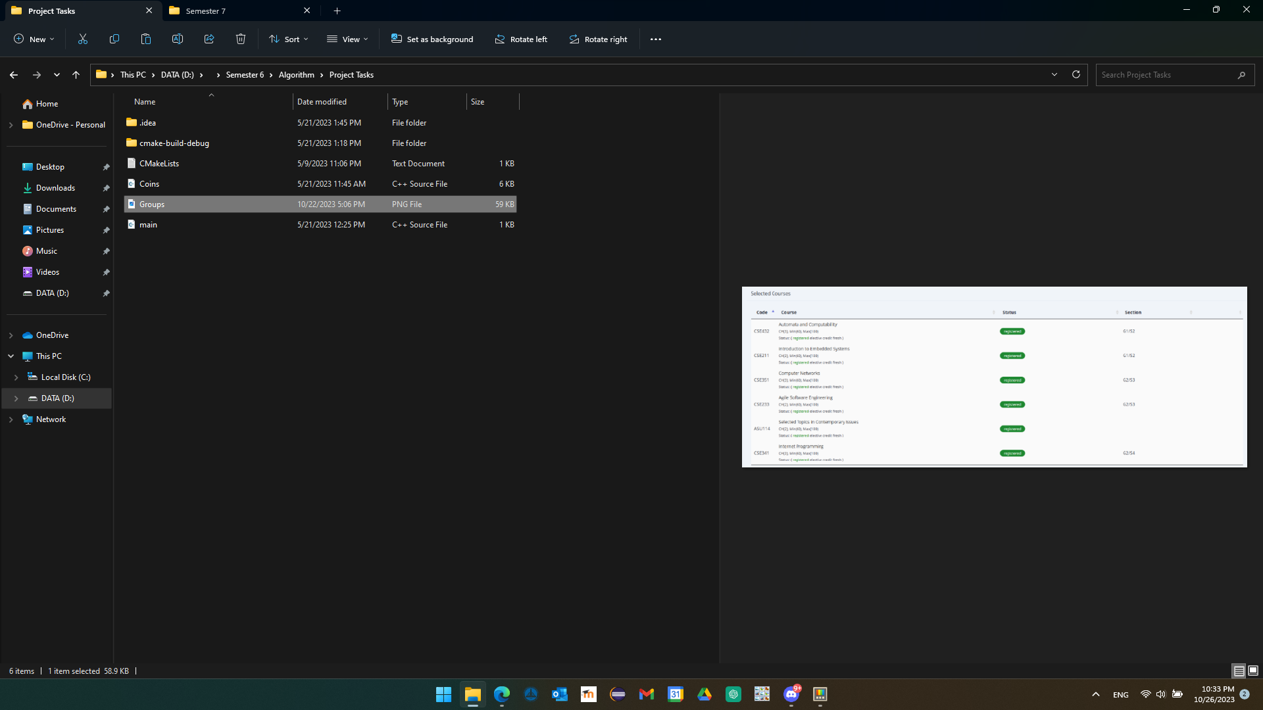Switch to the Semester 7 tab
The image size is (1263, 710).
click(205, 11)
